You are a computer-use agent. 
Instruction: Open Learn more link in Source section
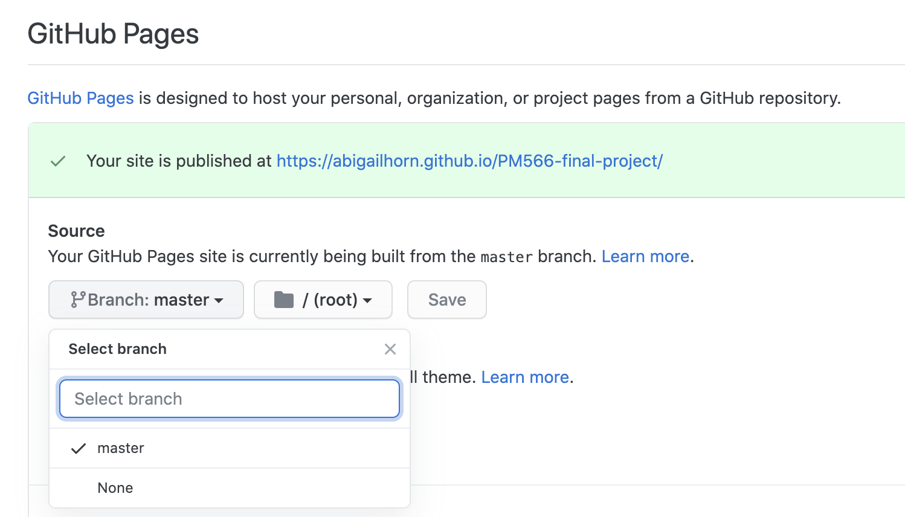point(645,257)
